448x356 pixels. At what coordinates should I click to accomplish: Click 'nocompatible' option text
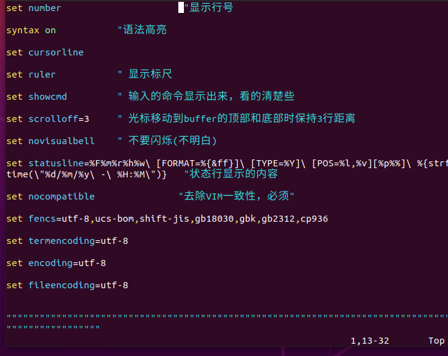61,196
